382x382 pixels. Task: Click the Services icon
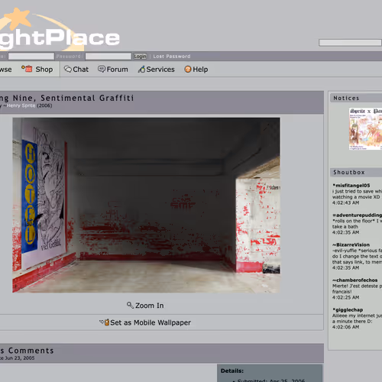141,69
